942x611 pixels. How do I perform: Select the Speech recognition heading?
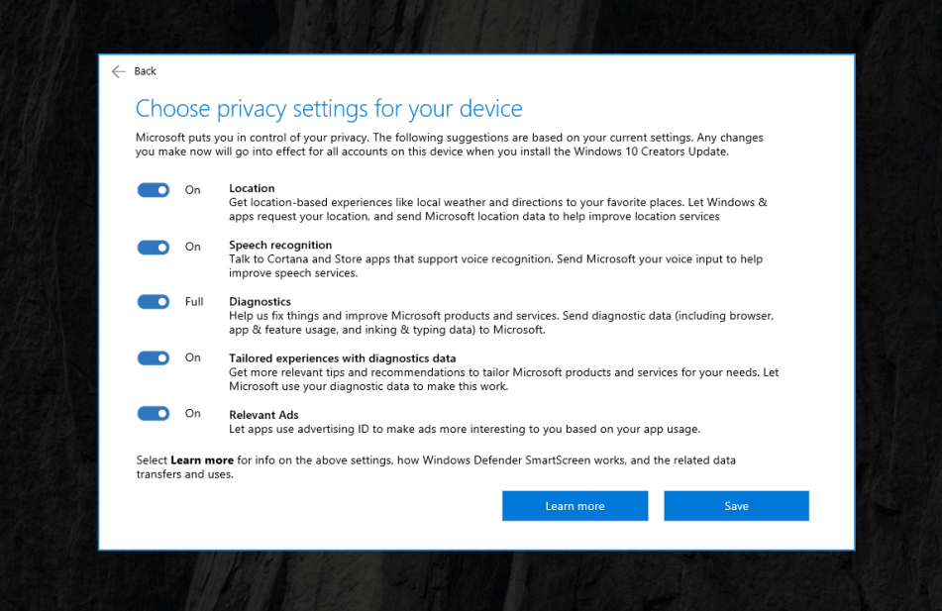coord(280,245)
